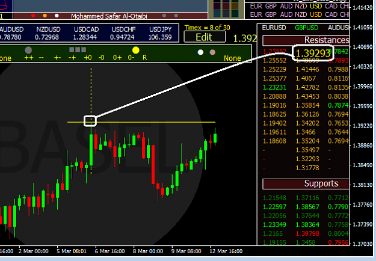Click the resistance value 1.19402
376x261 pixels.
click(x=274, y=123)
